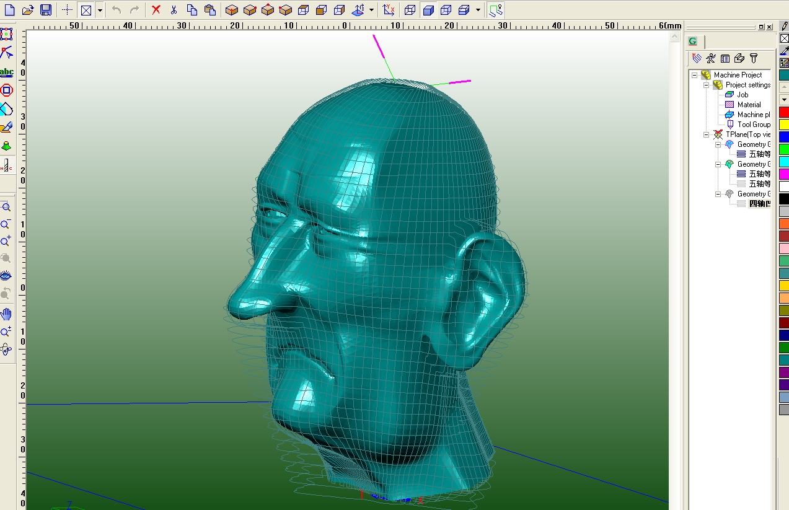Open the dropdown beside the blue plane icon
This screenshot has height=510, width=789.
(371, 10)
